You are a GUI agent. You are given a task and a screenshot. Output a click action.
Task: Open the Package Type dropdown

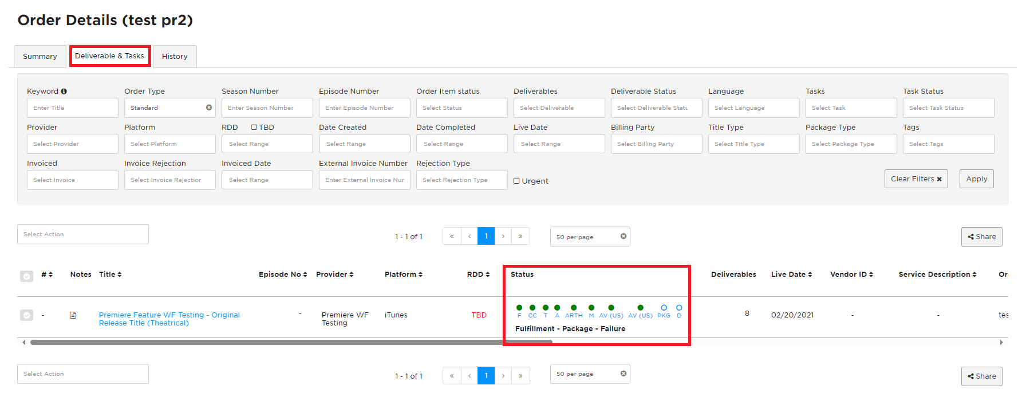[x=851, y=144]
